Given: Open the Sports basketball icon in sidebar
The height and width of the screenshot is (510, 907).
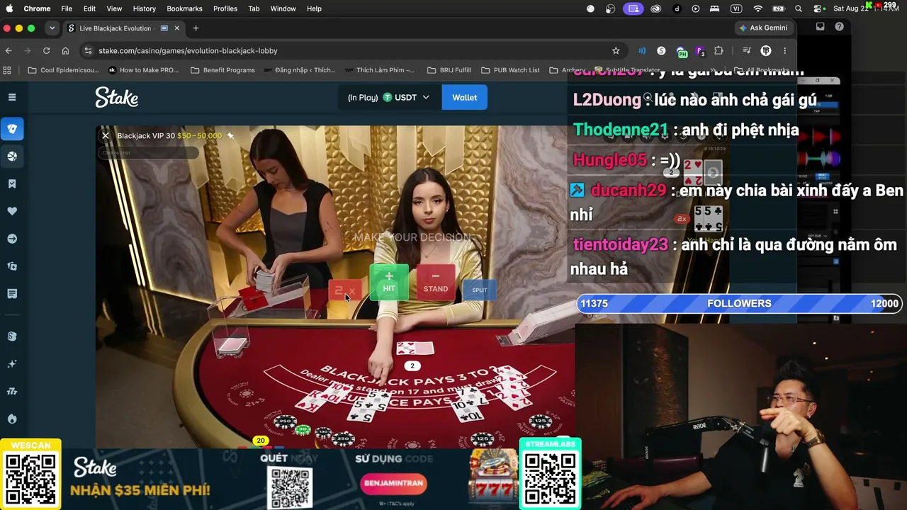Looking at the screenshot, I should tap(12, 156).
